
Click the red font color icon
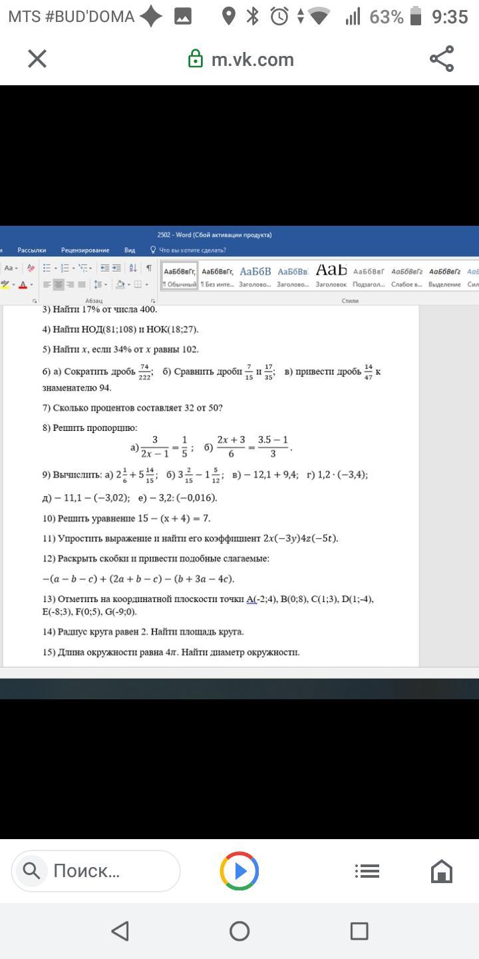tap(23, 284)
